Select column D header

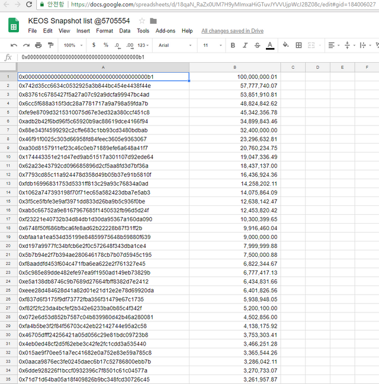pyautogui.click(x=317, y=67)
